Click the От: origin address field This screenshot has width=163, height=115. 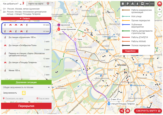tap(23, 9)
